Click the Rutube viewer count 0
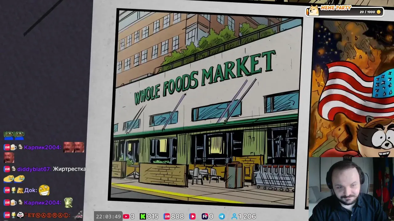The image size is (394, 221). tap(211, 216)
